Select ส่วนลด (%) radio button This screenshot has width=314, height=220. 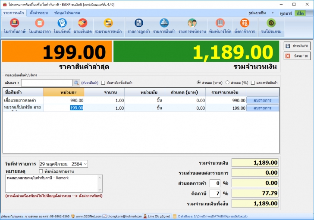[227, 83]
